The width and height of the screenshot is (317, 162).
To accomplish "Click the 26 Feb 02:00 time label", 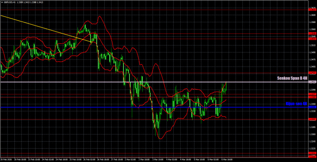I will 89,160.
